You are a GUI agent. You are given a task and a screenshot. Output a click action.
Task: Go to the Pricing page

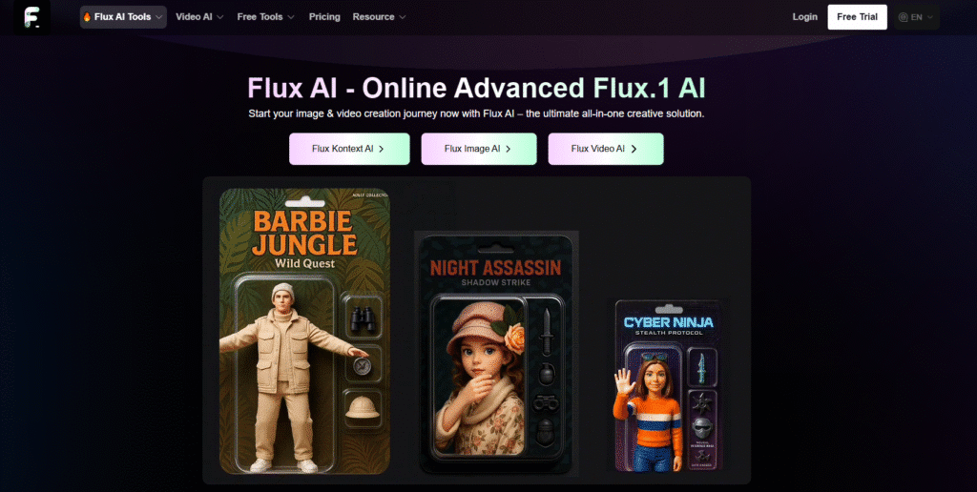click(324, 17)
